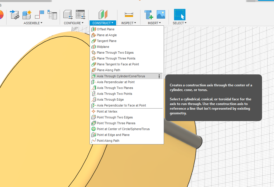Image resolution: width=274 pixels, height=187 pixels.
Task: Open the SELECT dropdown menu
Action: (179, 23)
